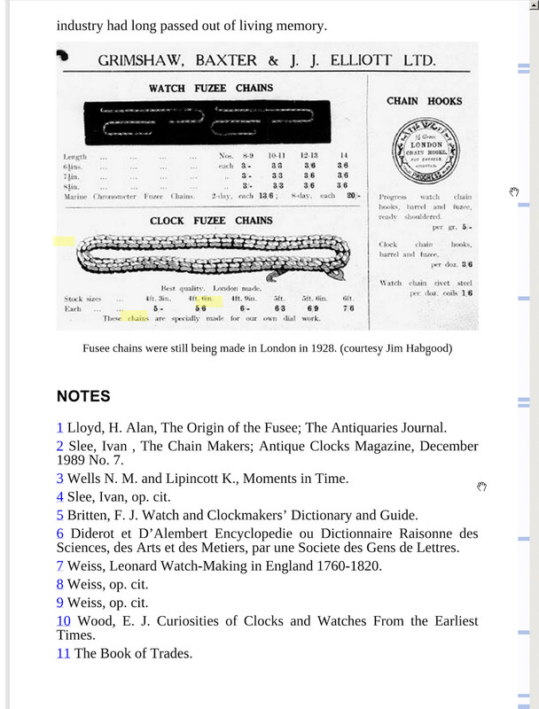Click 'CLOCK FUZEE CHAINS' heading in image
539x709 pixels.
[211, 221]
